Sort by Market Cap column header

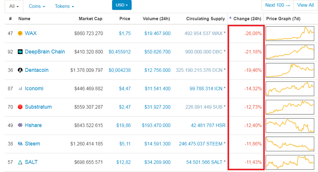click(91, 19)
